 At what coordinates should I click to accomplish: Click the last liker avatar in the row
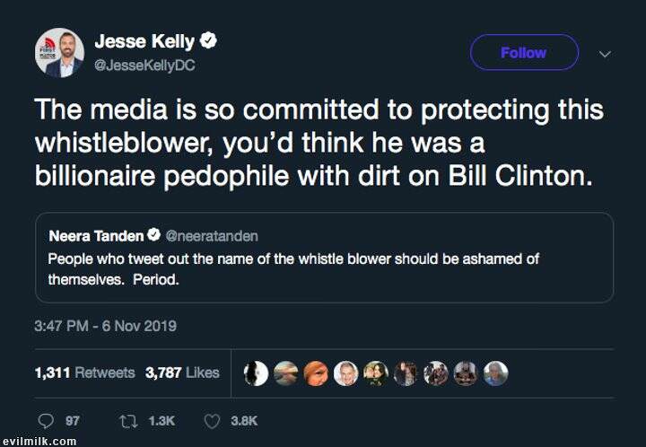click(x=495, y=373)
